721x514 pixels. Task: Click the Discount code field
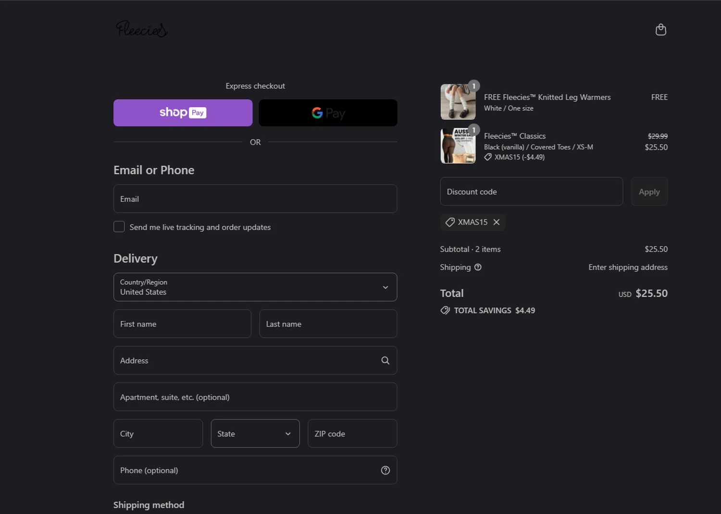[x=532, y=192]
